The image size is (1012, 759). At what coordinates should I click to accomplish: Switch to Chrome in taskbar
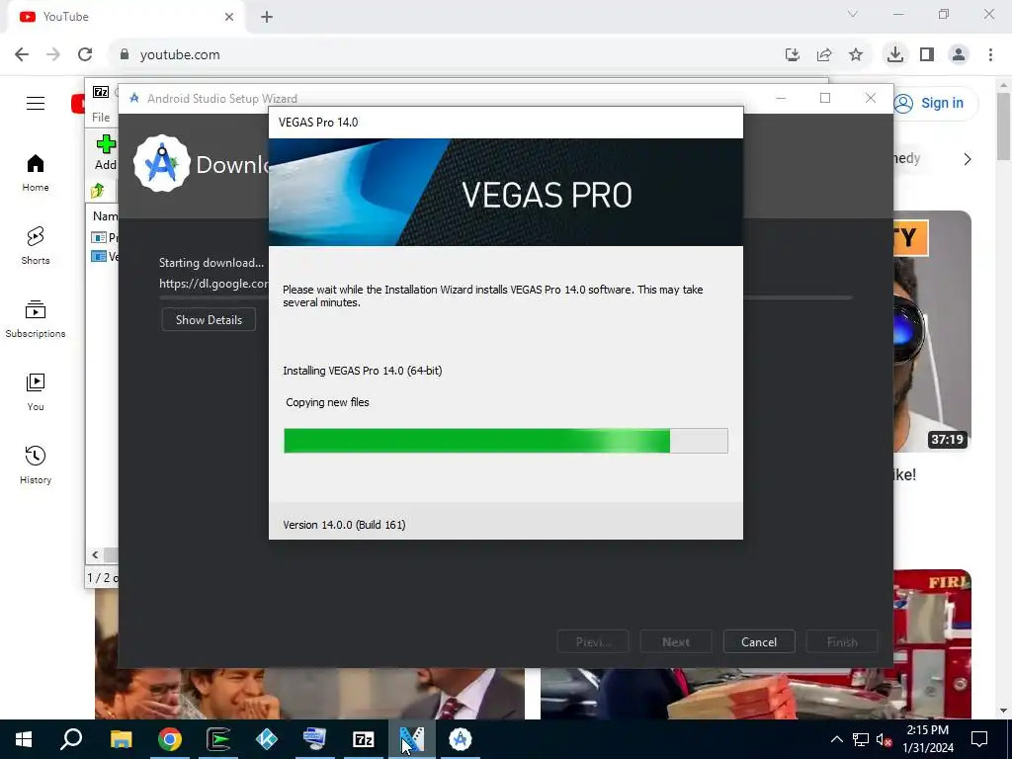[x=170, y=739]
